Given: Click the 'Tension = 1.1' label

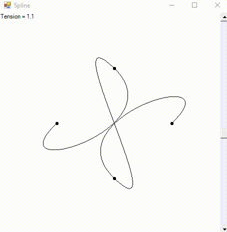Looking at the screenshot, I should tap(17, 16).
